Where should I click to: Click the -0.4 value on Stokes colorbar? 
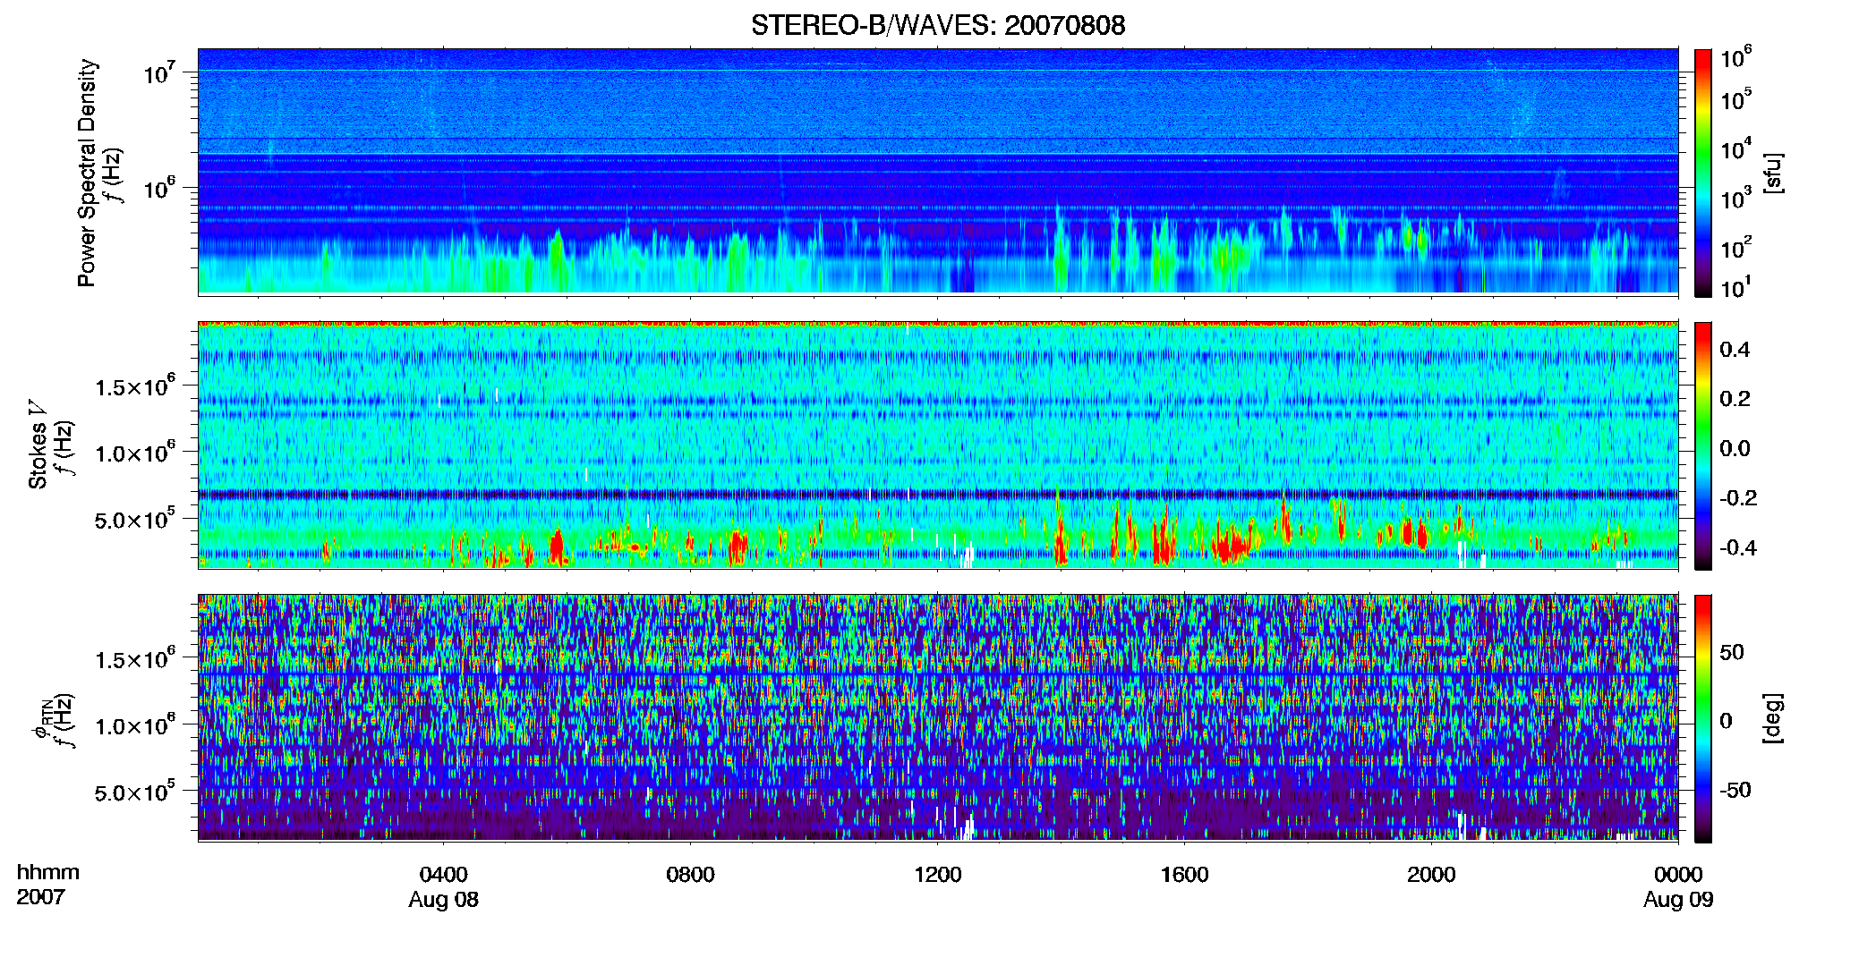click(1738, 547)
